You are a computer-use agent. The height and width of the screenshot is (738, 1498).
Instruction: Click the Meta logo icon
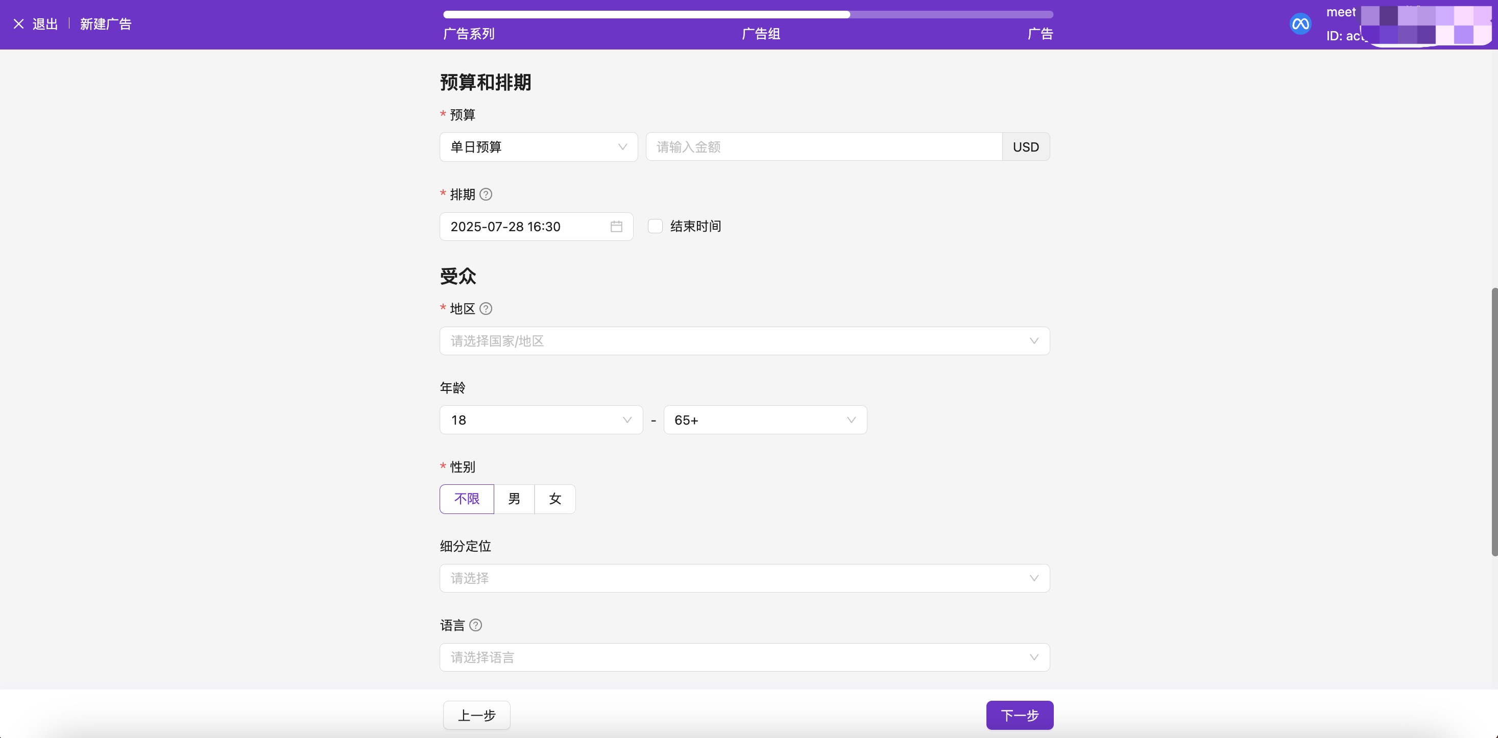[x=1300, y=24]
